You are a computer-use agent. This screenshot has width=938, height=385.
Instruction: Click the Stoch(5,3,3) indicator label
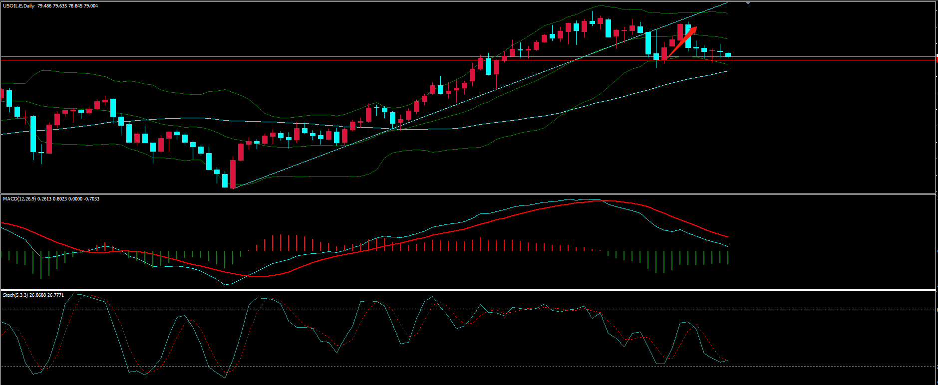tap(15, 295)
